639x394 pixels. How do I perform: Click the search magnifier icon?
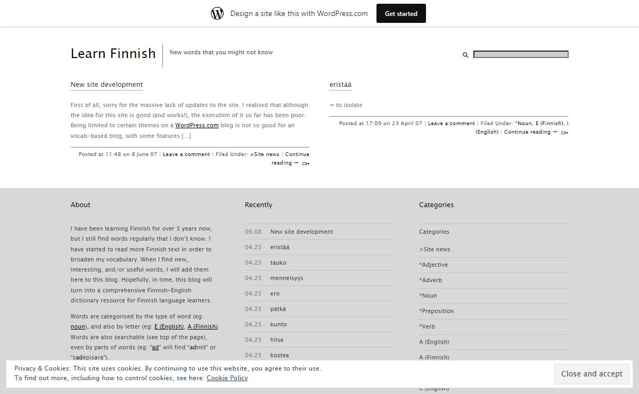pos(465,55)
